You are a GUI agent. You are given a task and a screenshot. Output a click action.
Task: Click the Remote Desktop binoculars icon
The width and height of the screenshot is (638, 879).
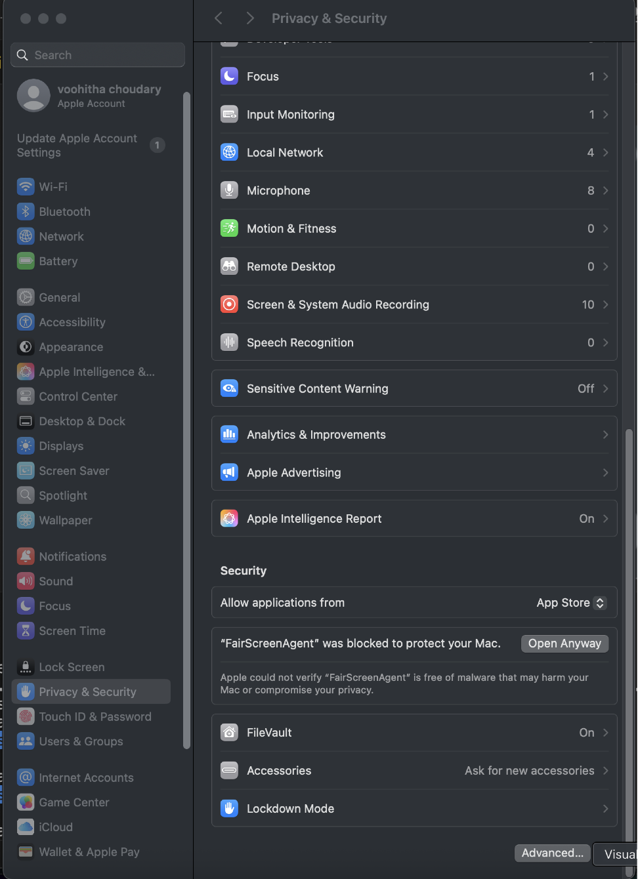click(x=229, y=266)
